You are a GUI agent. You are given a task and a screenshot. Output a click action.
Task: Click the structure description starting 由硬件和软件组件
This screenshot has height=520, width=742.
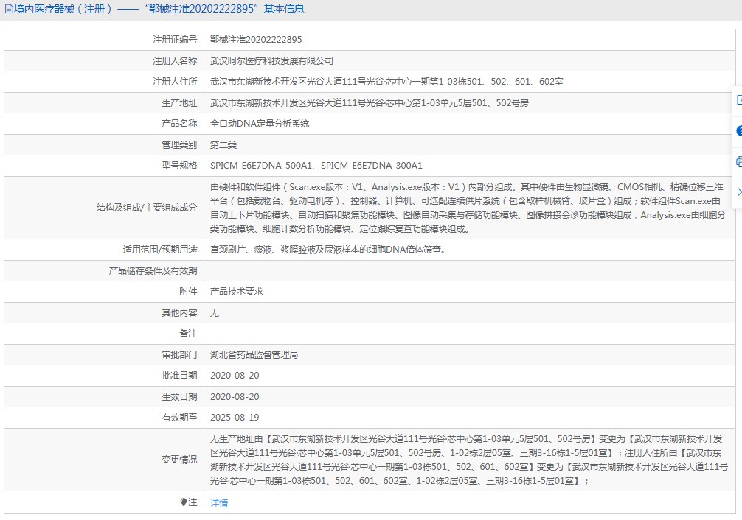[x=468, y=208]
